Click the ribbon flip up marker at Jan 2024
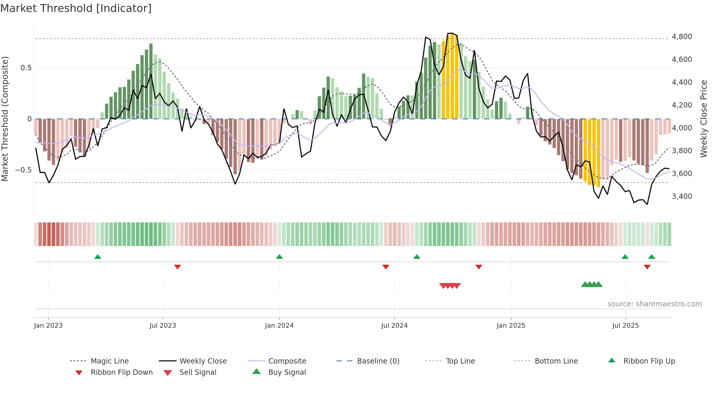712x400 pixels. tap(279, 257)
